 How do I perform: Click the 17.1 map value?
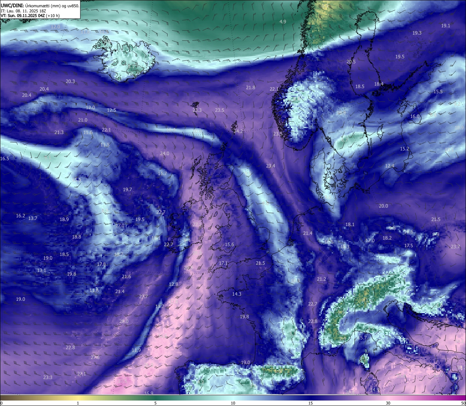[223, 263]
